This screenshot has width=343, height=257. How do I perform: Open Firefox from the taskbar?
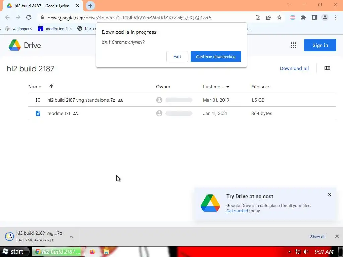[x=92, y=252]
